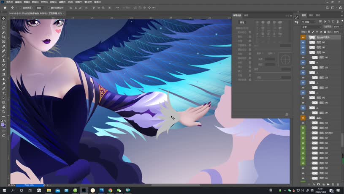Click the Layers panel vertical scrollbar
The width and height of the screenshot is (344, 194).
pyautogui.click(x=342, y=140)
